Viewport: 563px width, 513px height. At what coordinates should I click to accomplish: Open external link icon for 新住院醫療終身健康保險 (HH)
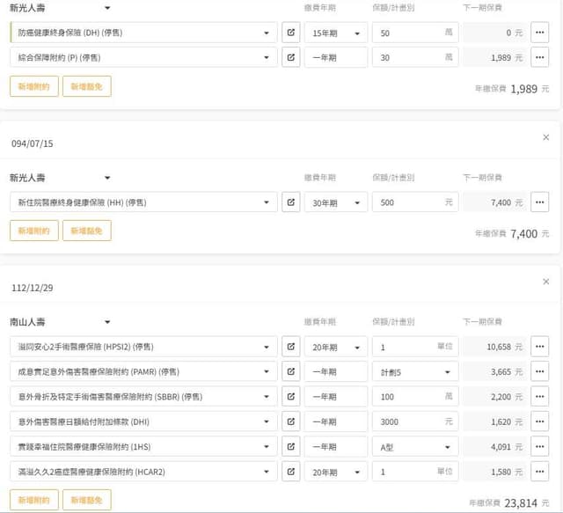coord(290,202)
